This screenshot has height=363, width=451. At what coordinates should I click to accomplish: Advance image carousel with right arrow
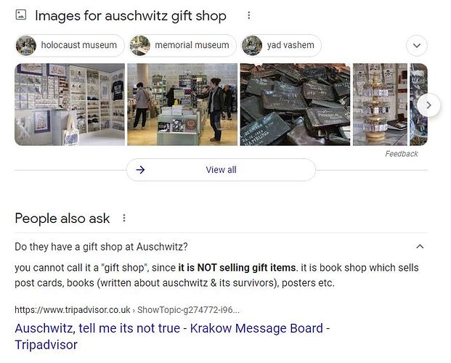click(428, 105)
